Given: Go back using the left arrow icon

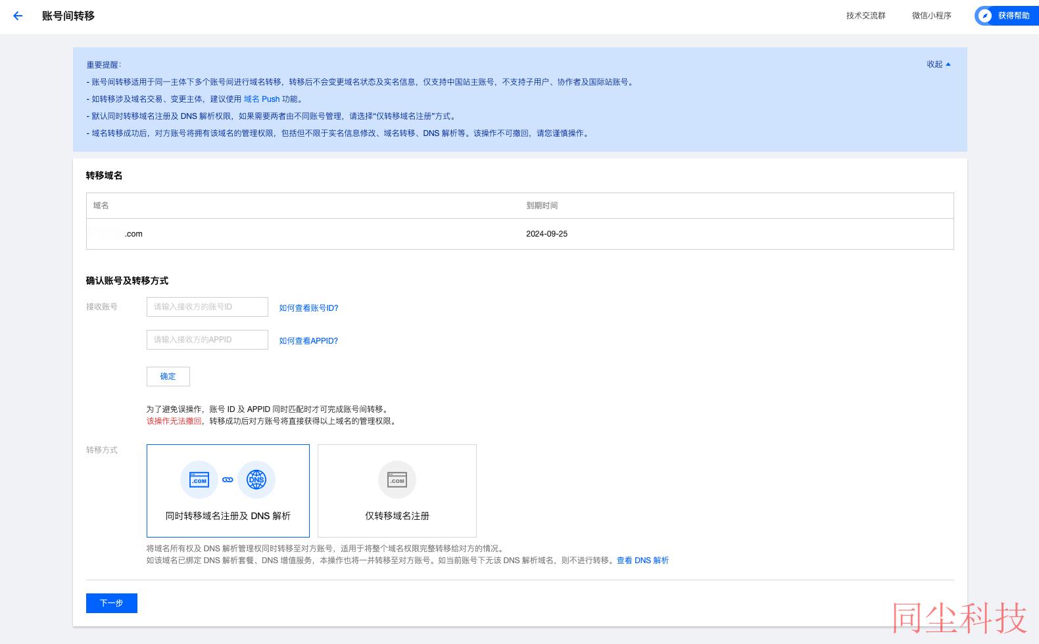Looking at the screenshot, I should [18, 16].
